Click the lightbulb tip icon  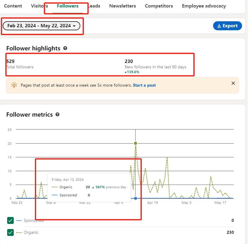tap(14, 85)
